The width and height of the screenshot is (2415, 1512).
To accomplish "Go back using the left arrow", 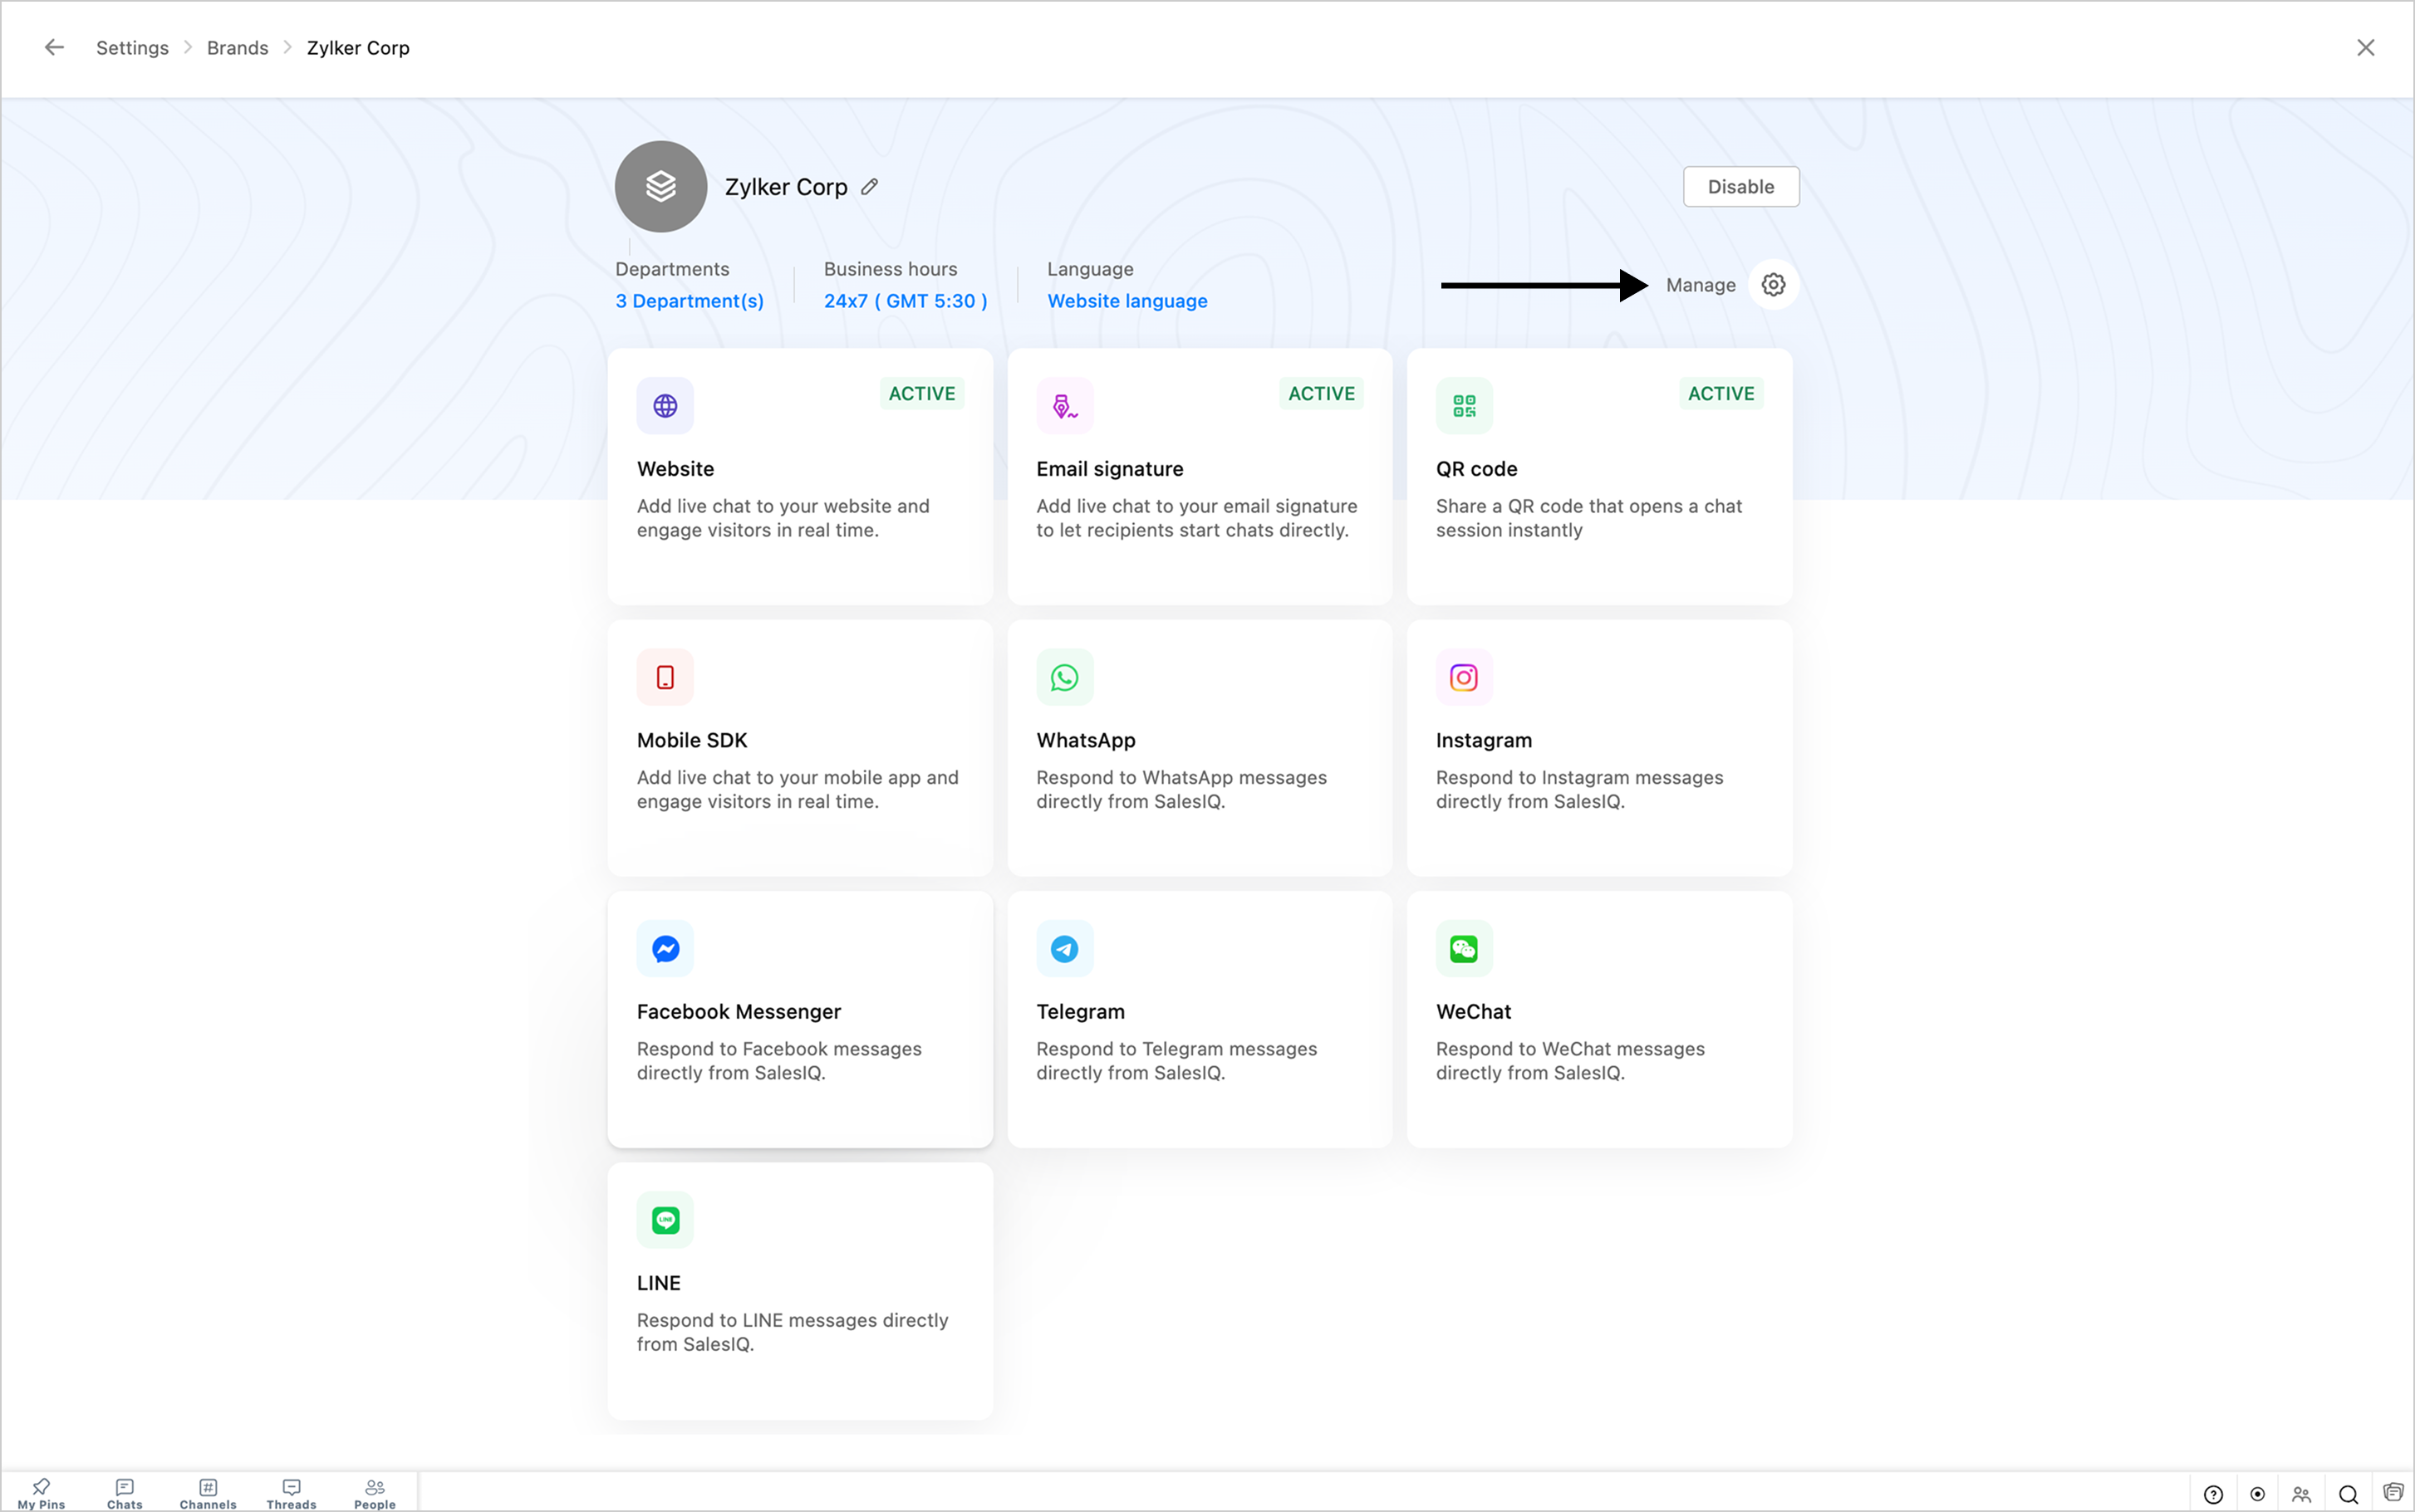I will [x=54, y=47].
